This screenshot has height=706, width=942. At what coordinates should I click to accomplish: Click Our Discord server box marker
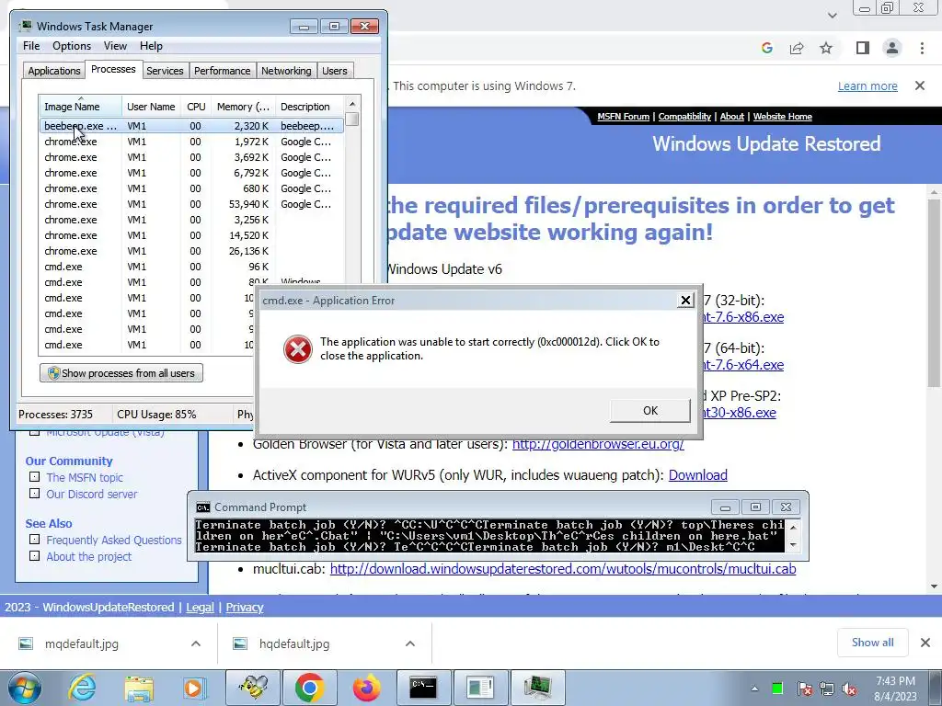click(x=35, y=493)
